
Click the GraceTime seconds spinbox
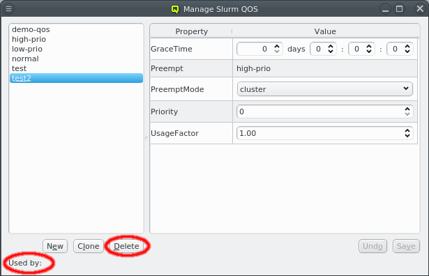coord(400,49)
